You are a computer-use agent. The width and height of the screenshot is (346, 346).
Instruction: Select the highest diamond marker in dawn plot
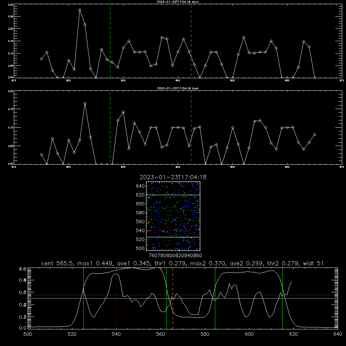pyautogui.click(x=80, y=10)
